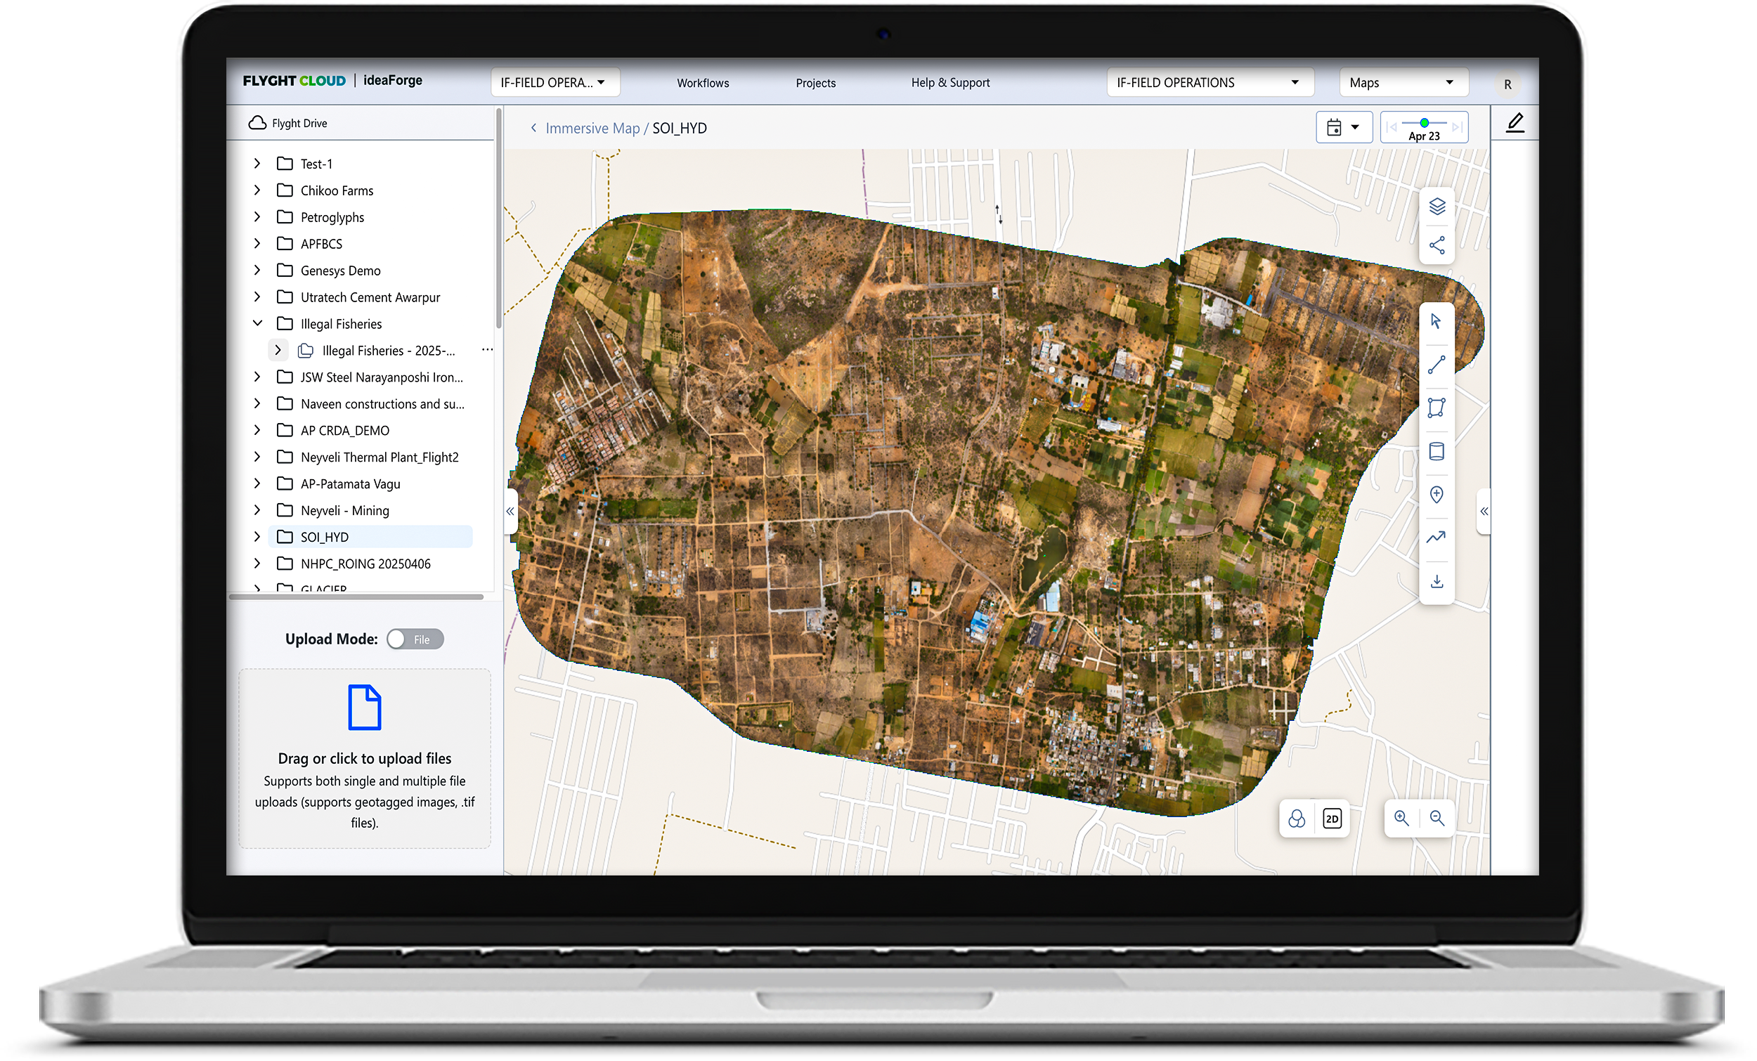Click the add location marker tool
The image size is (1757, 1061).
click(x=1436, y=495)
